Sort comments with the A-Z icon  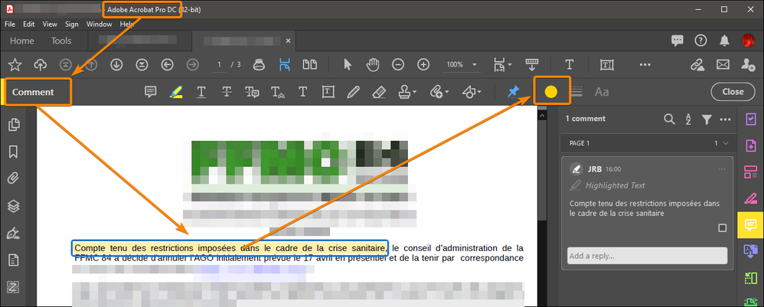point(688,119)
